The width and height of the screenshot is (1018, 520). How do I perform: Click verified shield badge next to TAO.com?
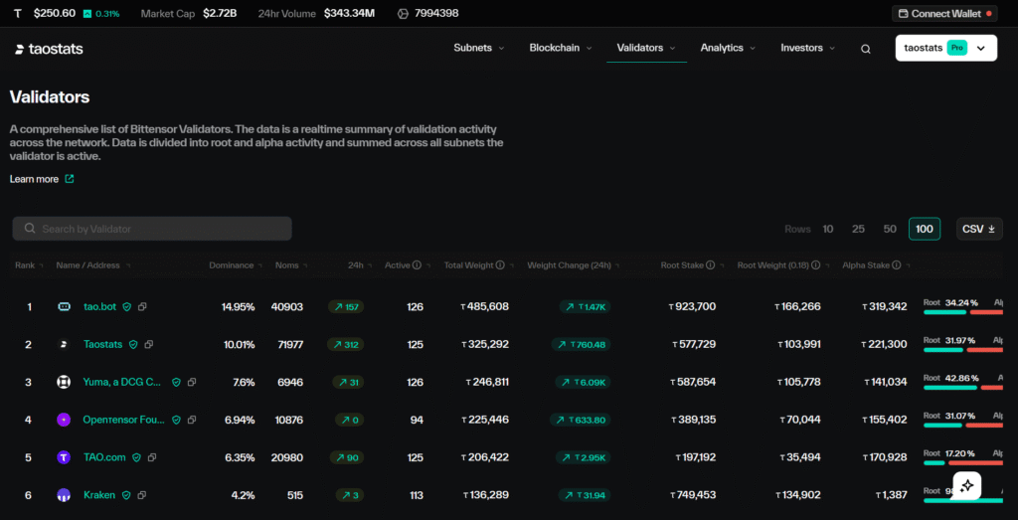point(136,457)
